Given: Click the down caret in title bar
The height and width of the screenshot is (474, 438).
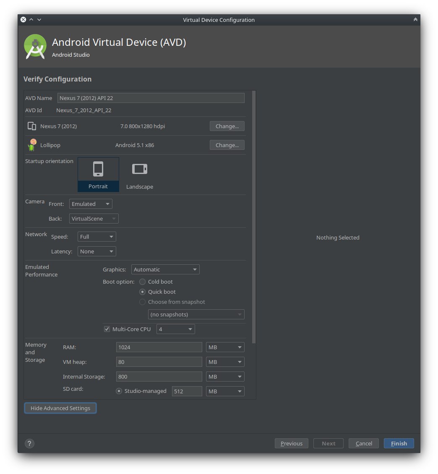Looking at the screenshot, I should (x=39, y=20).
